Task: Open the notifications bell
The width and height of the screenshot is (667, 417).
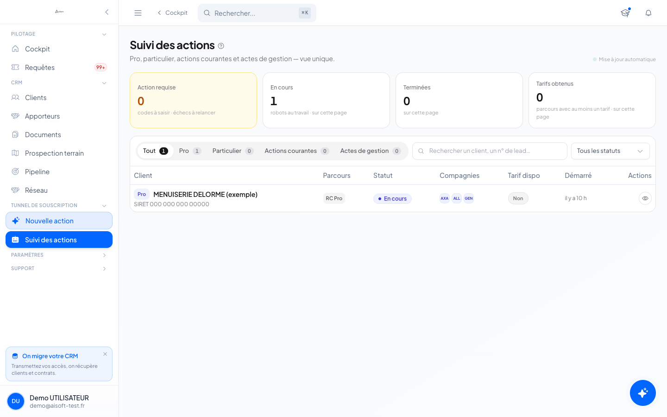Action: pos(648,13)
